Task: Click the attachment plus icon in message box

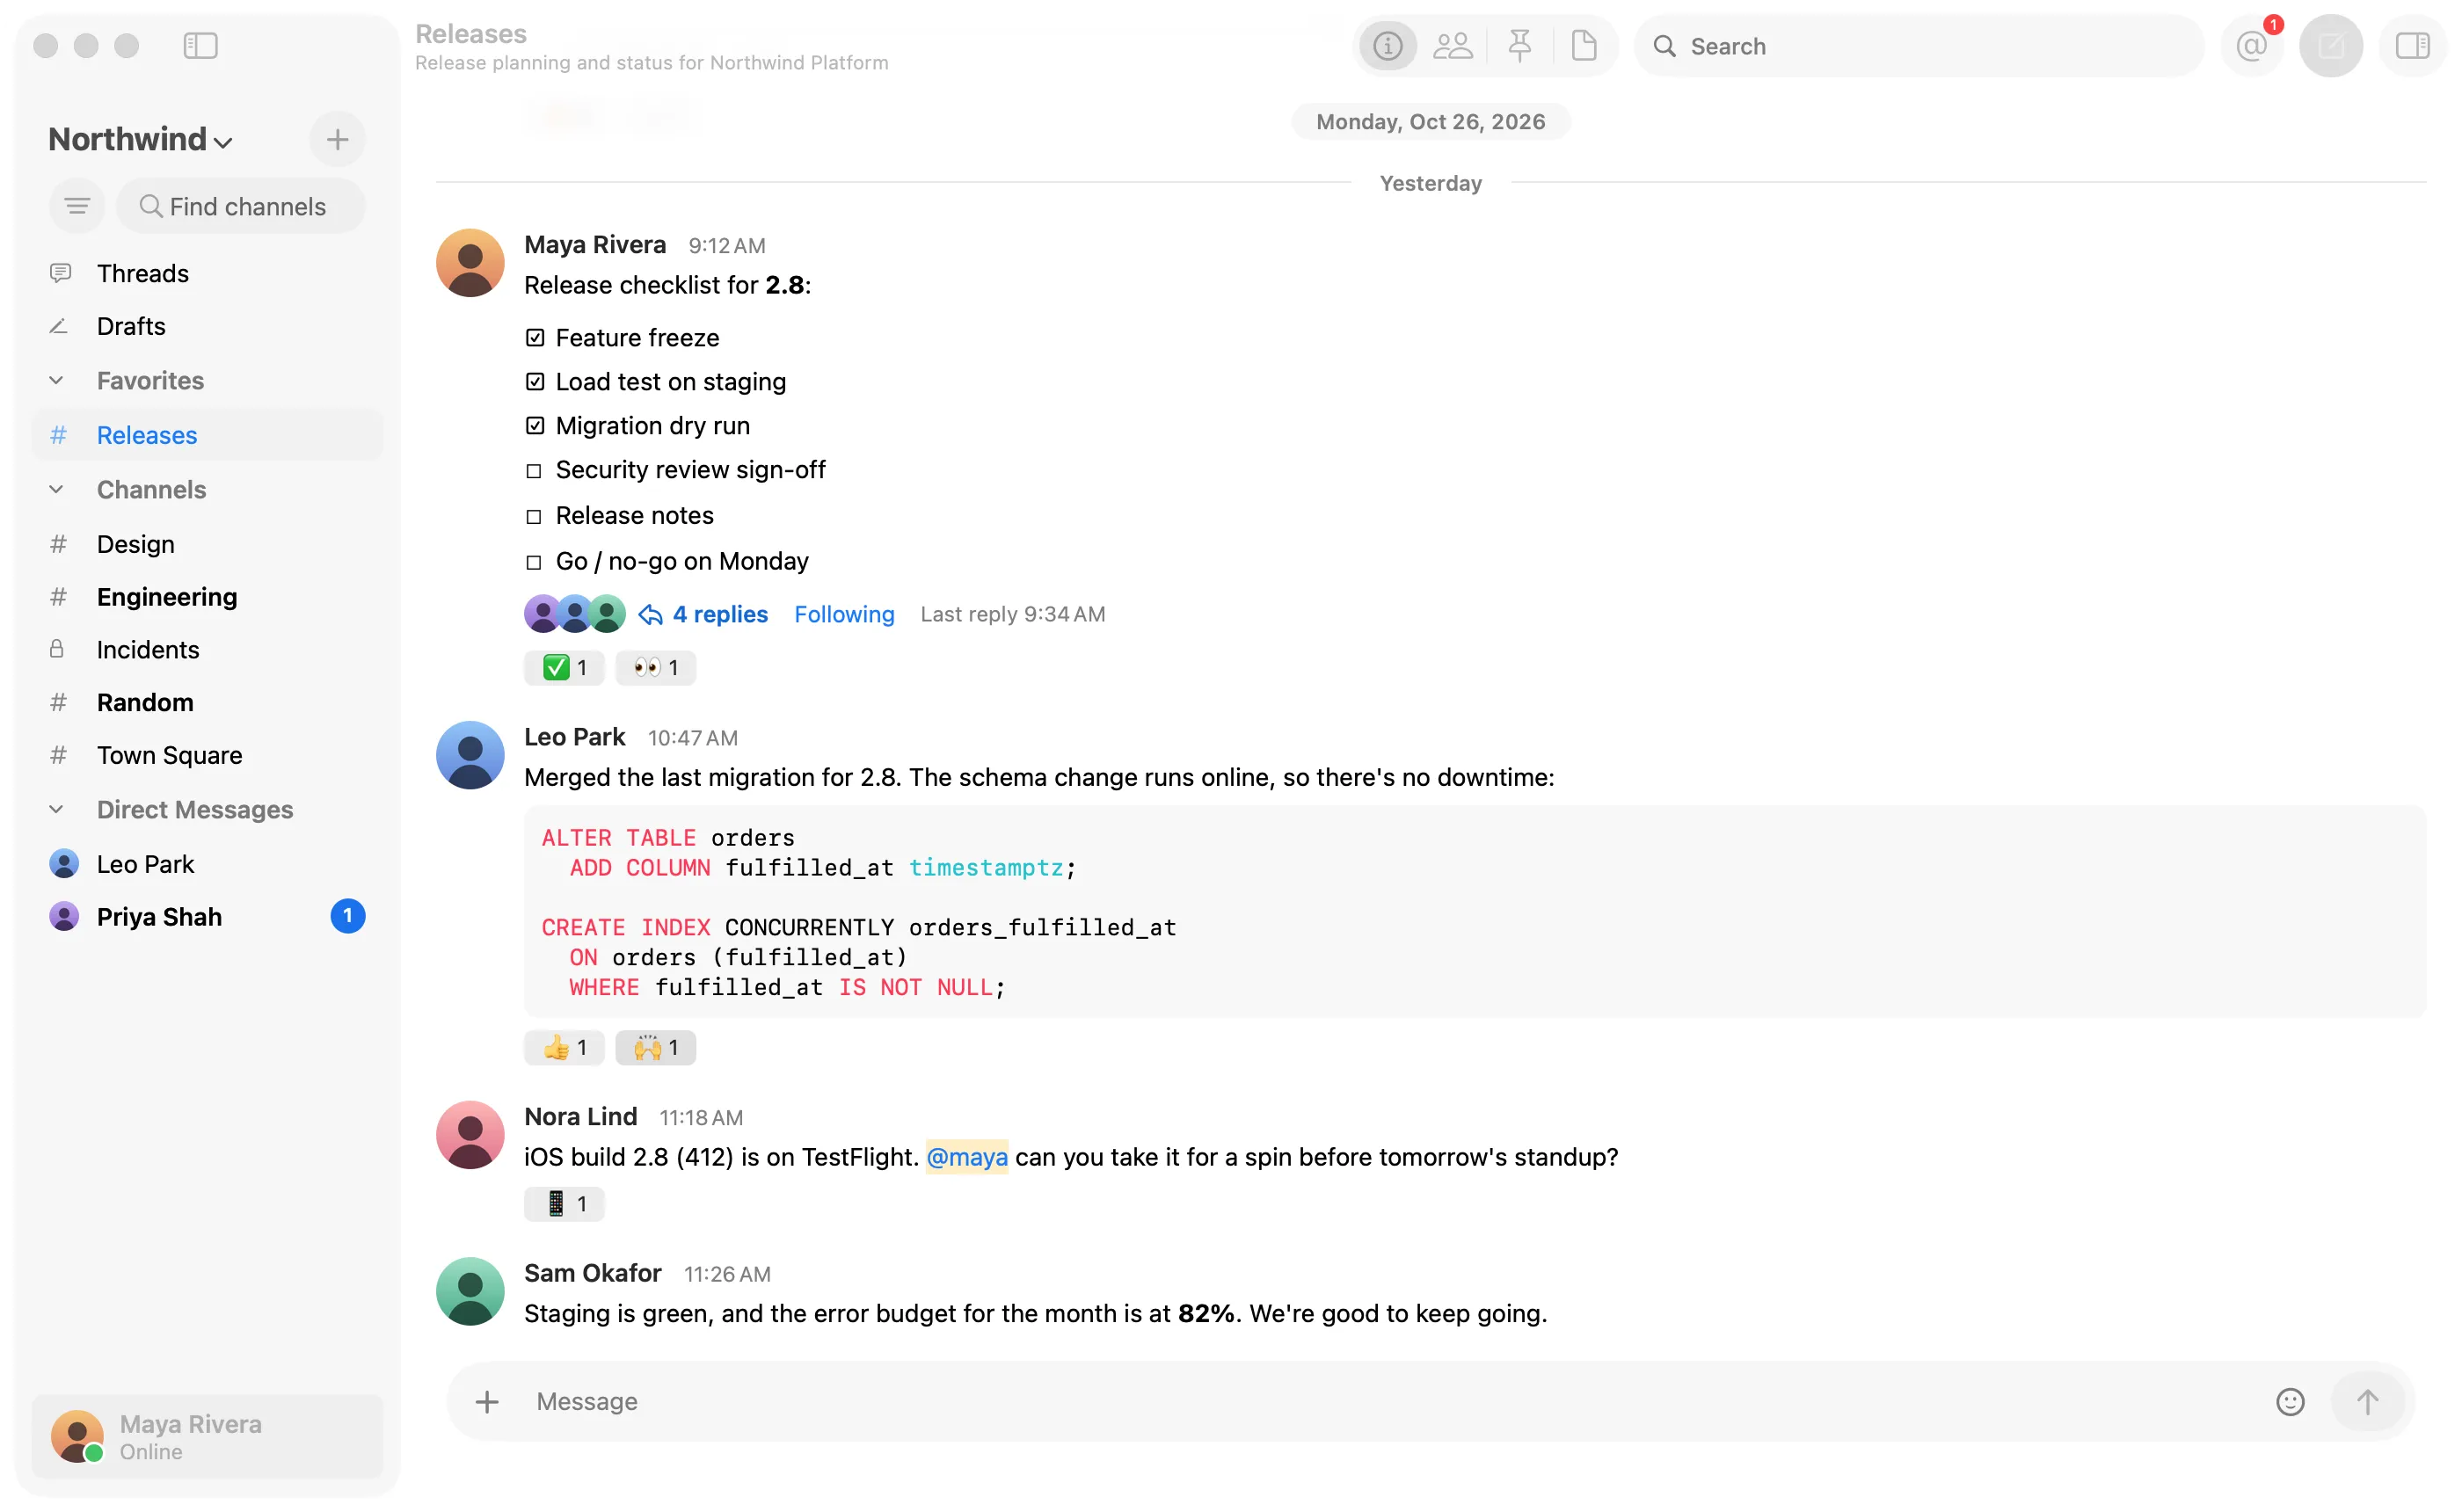Action: click(x=487, y=1401)
